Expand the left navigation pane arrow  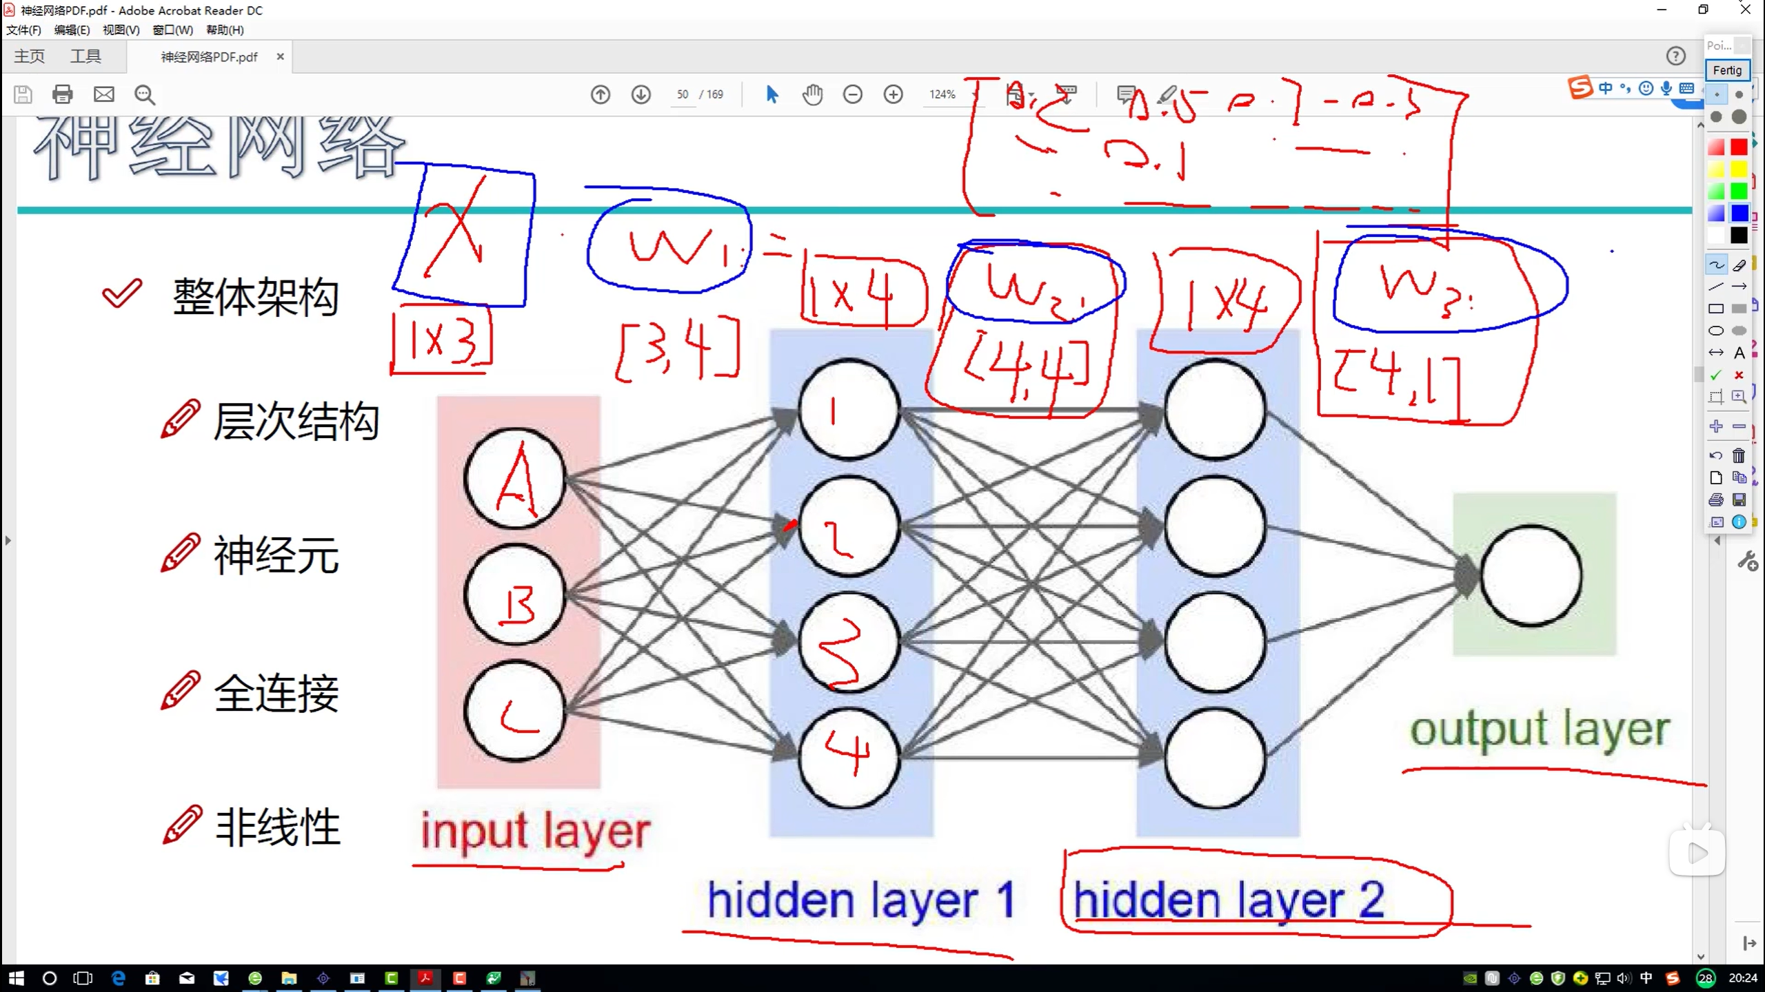tap(8, 541)
